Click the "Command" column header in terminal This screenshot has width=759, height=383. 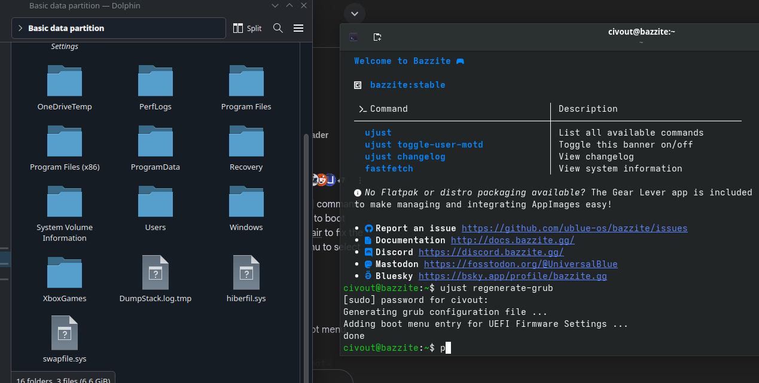pyautogui.click(x=389, y=109)
